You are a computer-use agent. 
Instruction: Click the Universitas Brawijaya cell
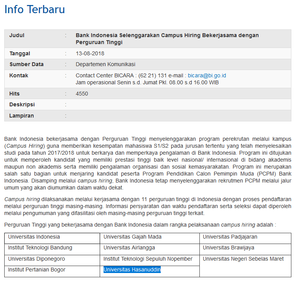point(245,249)
